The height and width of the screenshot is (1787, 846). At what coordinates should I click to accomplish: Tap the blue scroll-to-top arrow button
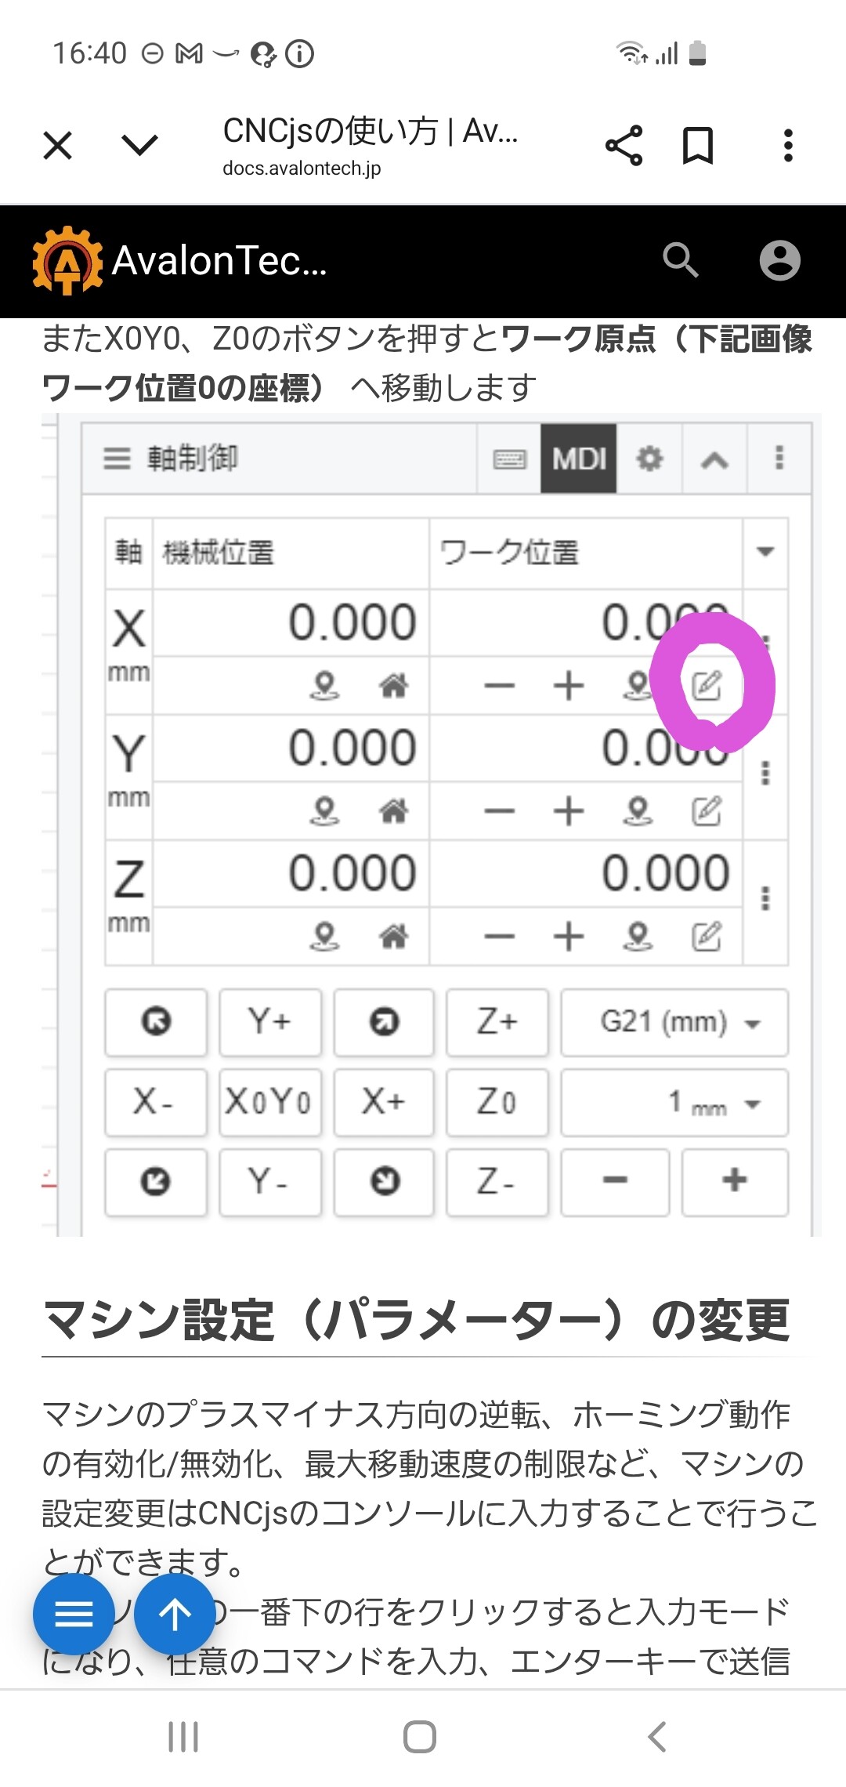[x=175, y=1615]
